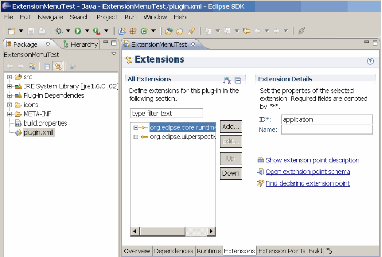Close the ExtensionMenuTest editor tab
This screenshot has width=382, height=257.
pos(193,44)
